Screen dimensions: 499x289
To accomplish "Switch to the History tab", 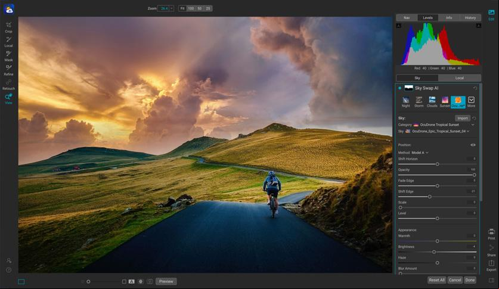I will (470, 18).
